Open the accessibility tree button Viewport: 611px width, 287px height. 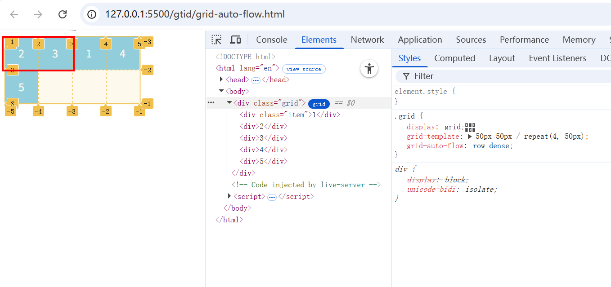click(369, 69)
